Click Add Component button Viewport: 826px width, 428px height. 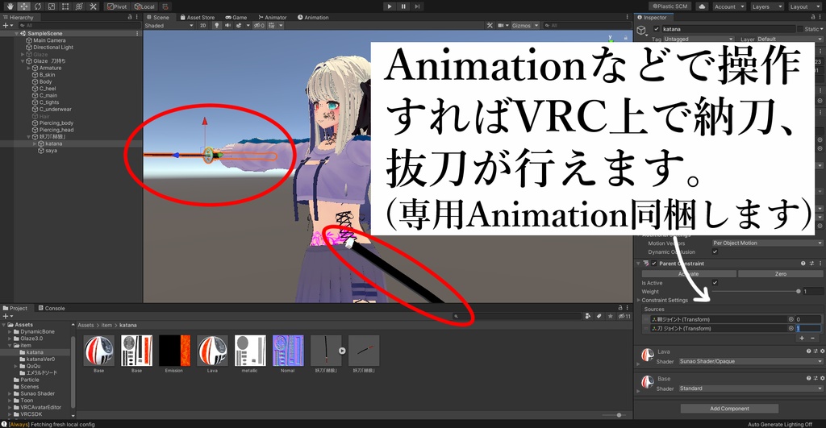[729, 409]
